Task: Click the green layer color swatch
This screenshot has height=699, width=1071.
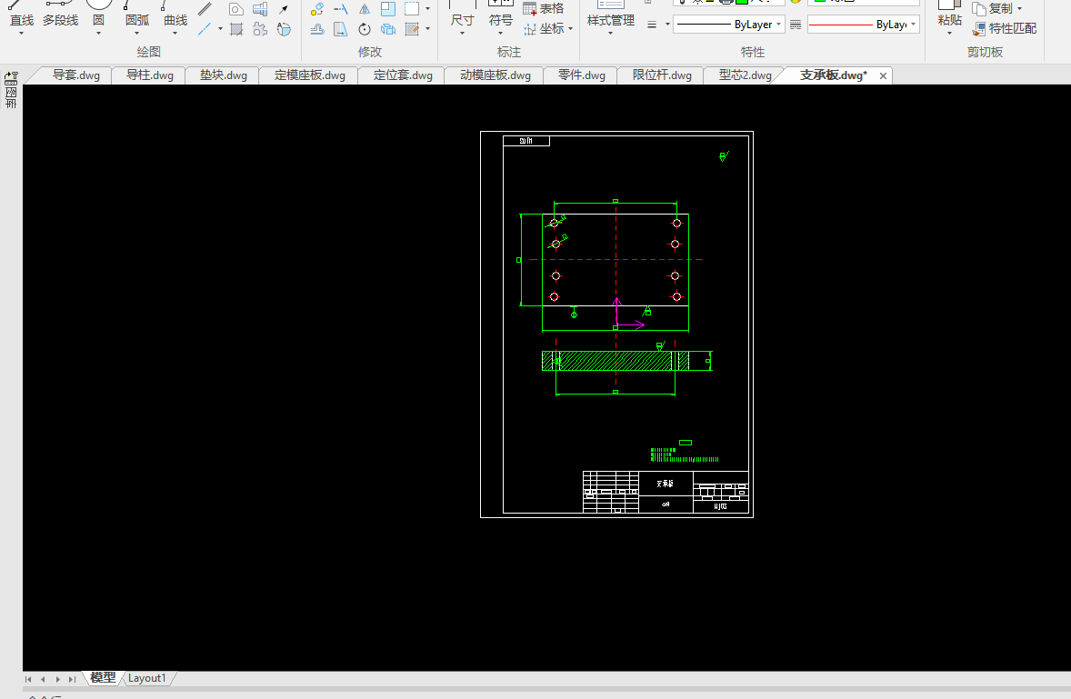Action: pos(741,2)
